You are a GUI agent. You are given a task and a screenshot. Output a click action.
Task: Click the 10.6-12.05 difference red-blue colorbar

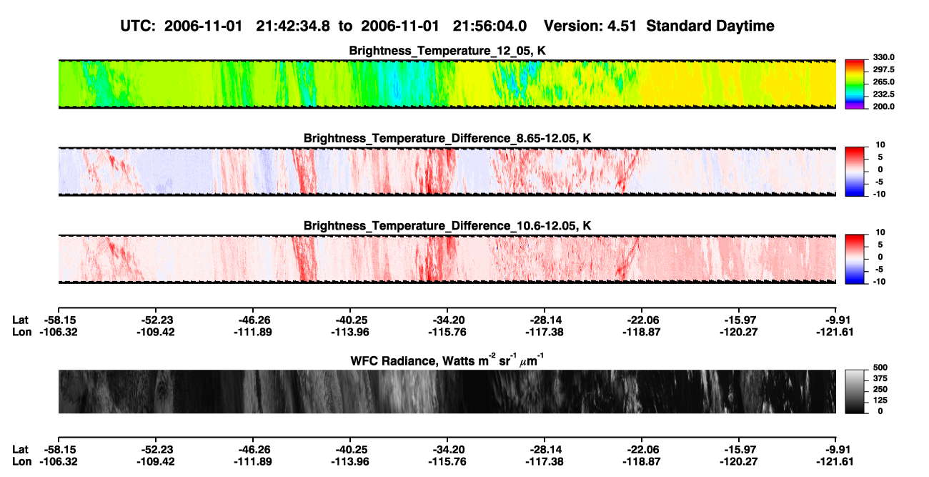click(855, 257)
